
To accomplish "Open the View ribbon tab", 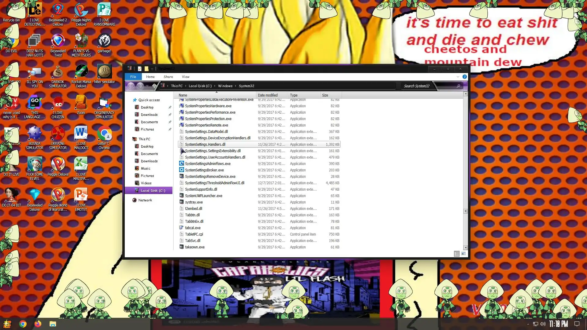I will (x=186, y=77).
